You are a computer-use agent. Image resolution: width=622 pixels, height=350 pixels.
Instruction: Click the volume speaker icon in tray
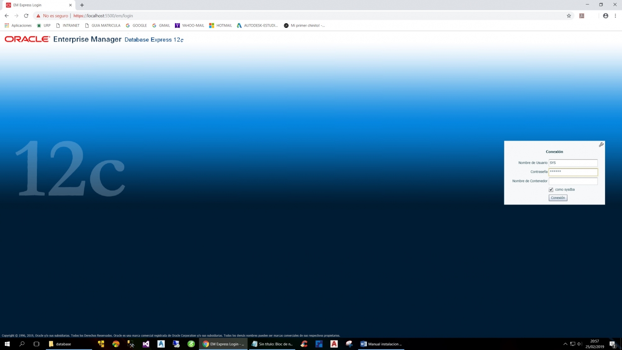pos(580,344)
